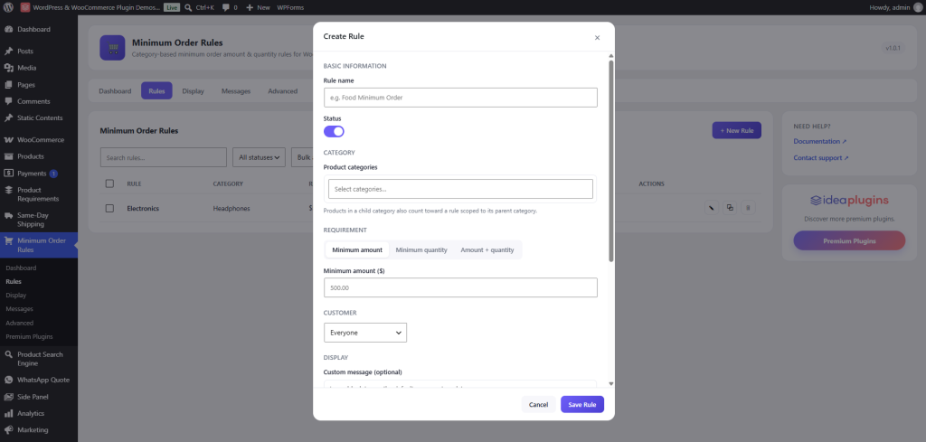The height and width of the screenshot is (442, 926).
Task: Select Minimum amount requirement option
Action: click(x=357, y=249)
